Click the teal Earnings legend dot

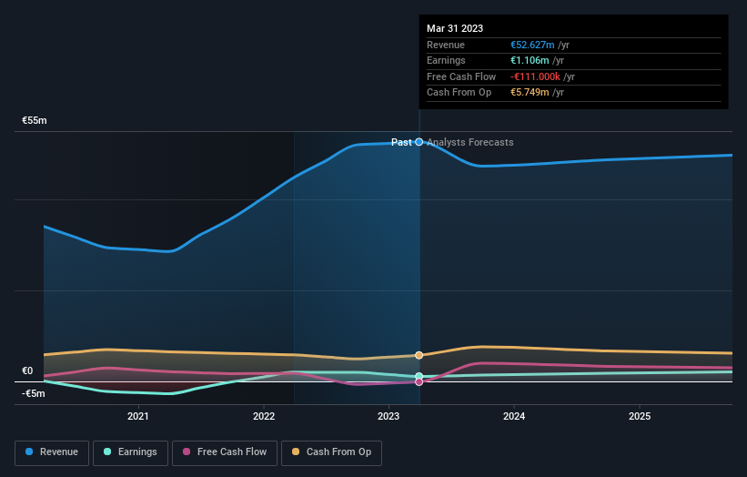tap(107, 452)
